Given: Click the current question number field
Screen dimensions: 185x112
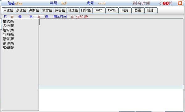Looking at the screenshot, I should [x=39, y=17].
